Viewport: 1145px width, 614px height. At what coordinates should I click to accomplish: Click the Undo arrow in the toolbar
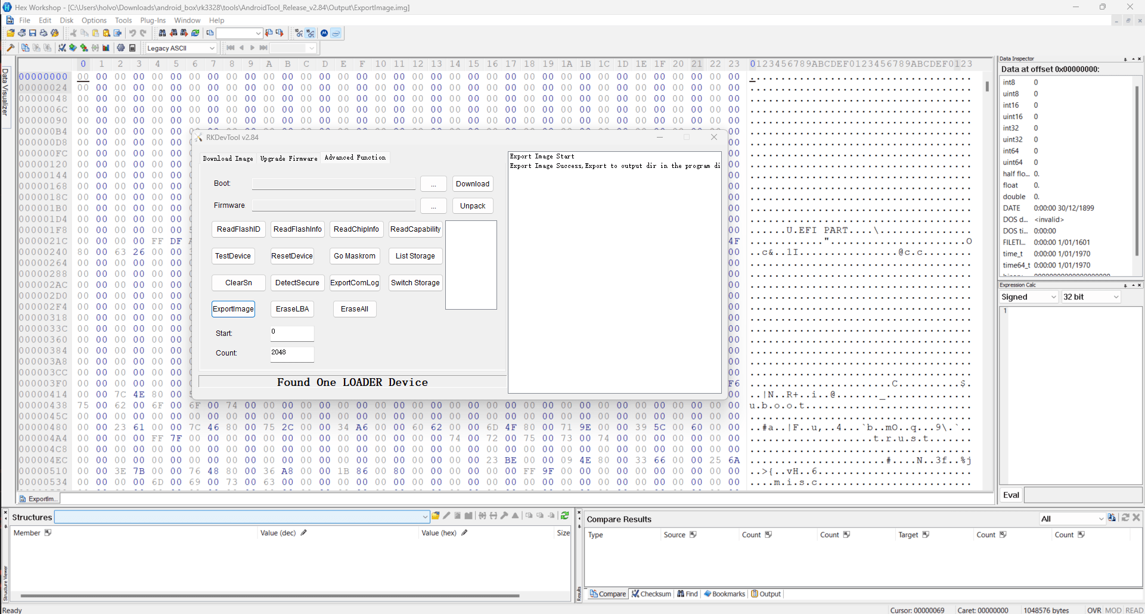click(132, 33)
